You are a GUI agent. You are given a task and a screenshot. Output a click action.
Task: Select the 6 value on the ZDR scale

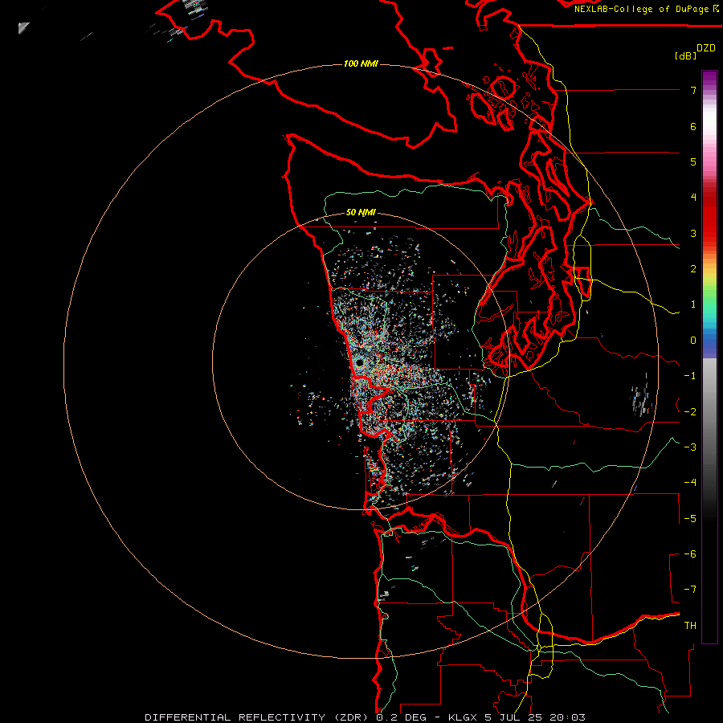[693, 126]
